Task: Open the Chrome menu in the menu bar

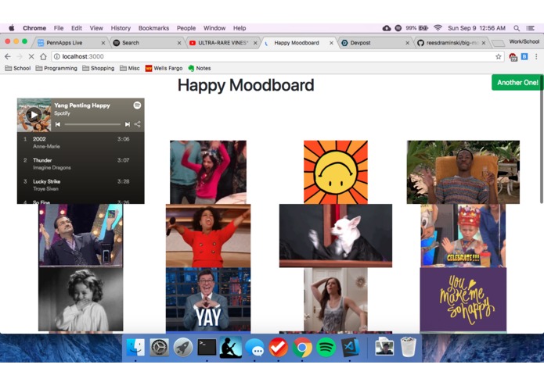Action: pyautogui.click(x=34, y=28)
